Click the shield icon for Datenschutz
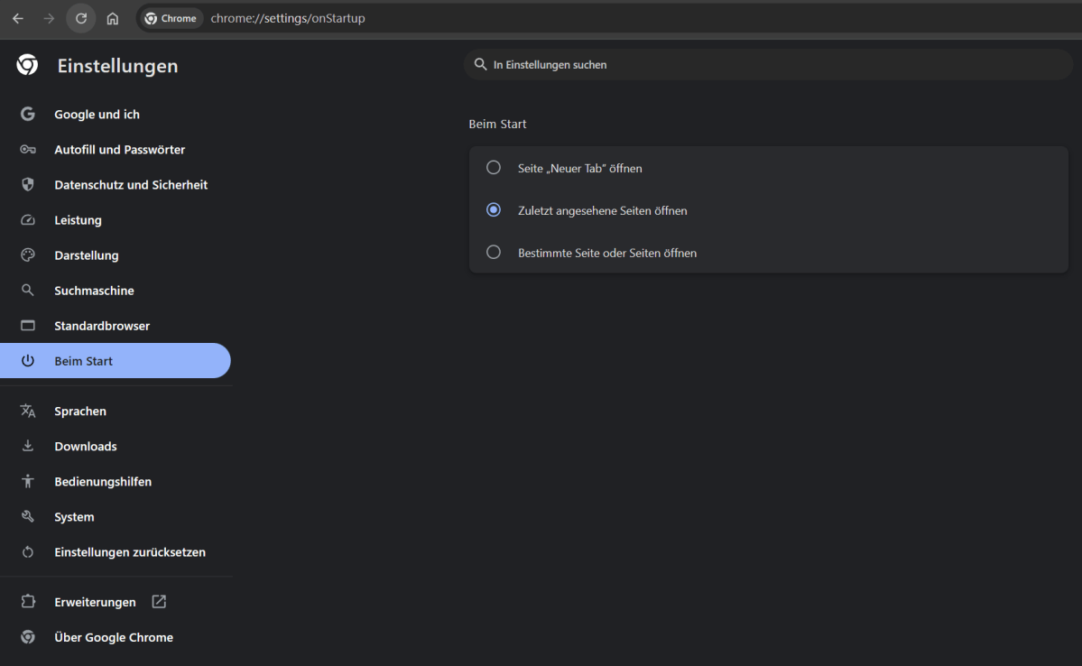The image size is (1082, 666). pyautogui.click(x=28, y=184)
